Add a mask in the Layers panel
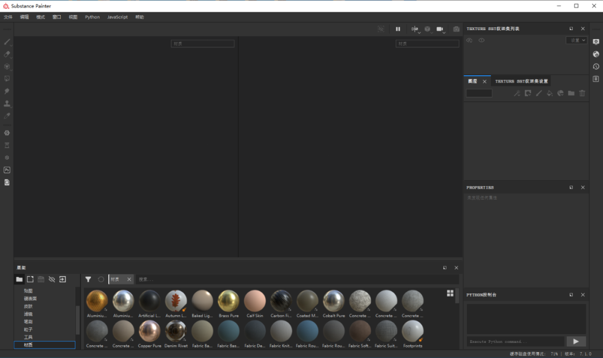The width and height of the screenshot is (603, 358). point(528,93)
